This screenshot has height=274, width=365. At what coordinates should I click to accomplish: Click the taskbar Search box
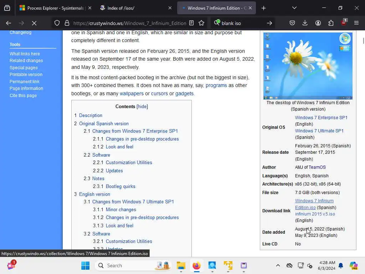tap(134, 265)
